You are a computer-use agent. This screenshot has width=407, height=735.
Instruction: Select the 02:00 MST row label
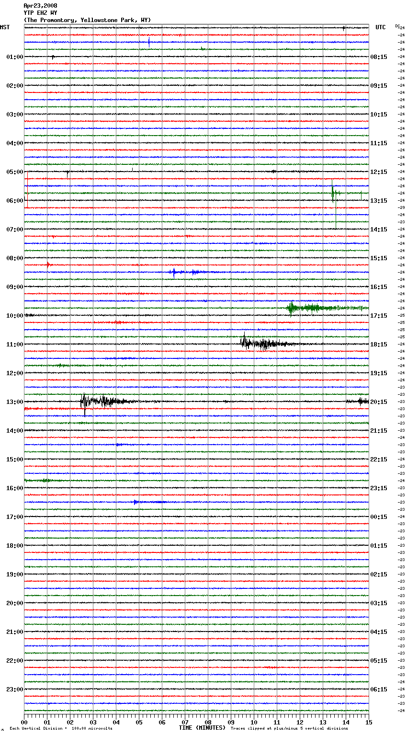click(14, 86)
